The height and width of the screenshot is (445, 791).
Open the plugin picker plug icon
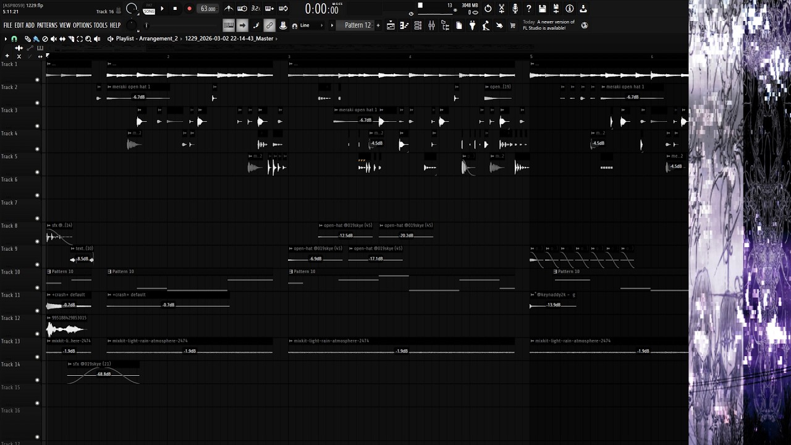(x=472, y=25)
